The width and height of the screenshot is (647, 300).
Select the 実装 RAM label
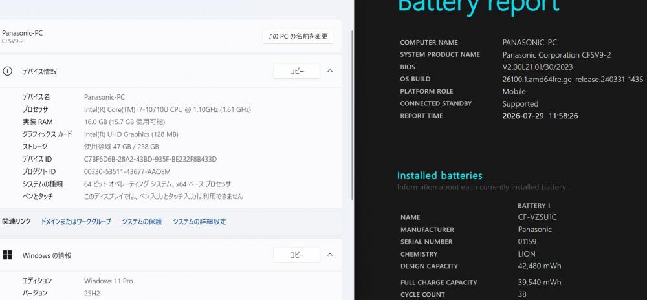(x=38, y=122)
